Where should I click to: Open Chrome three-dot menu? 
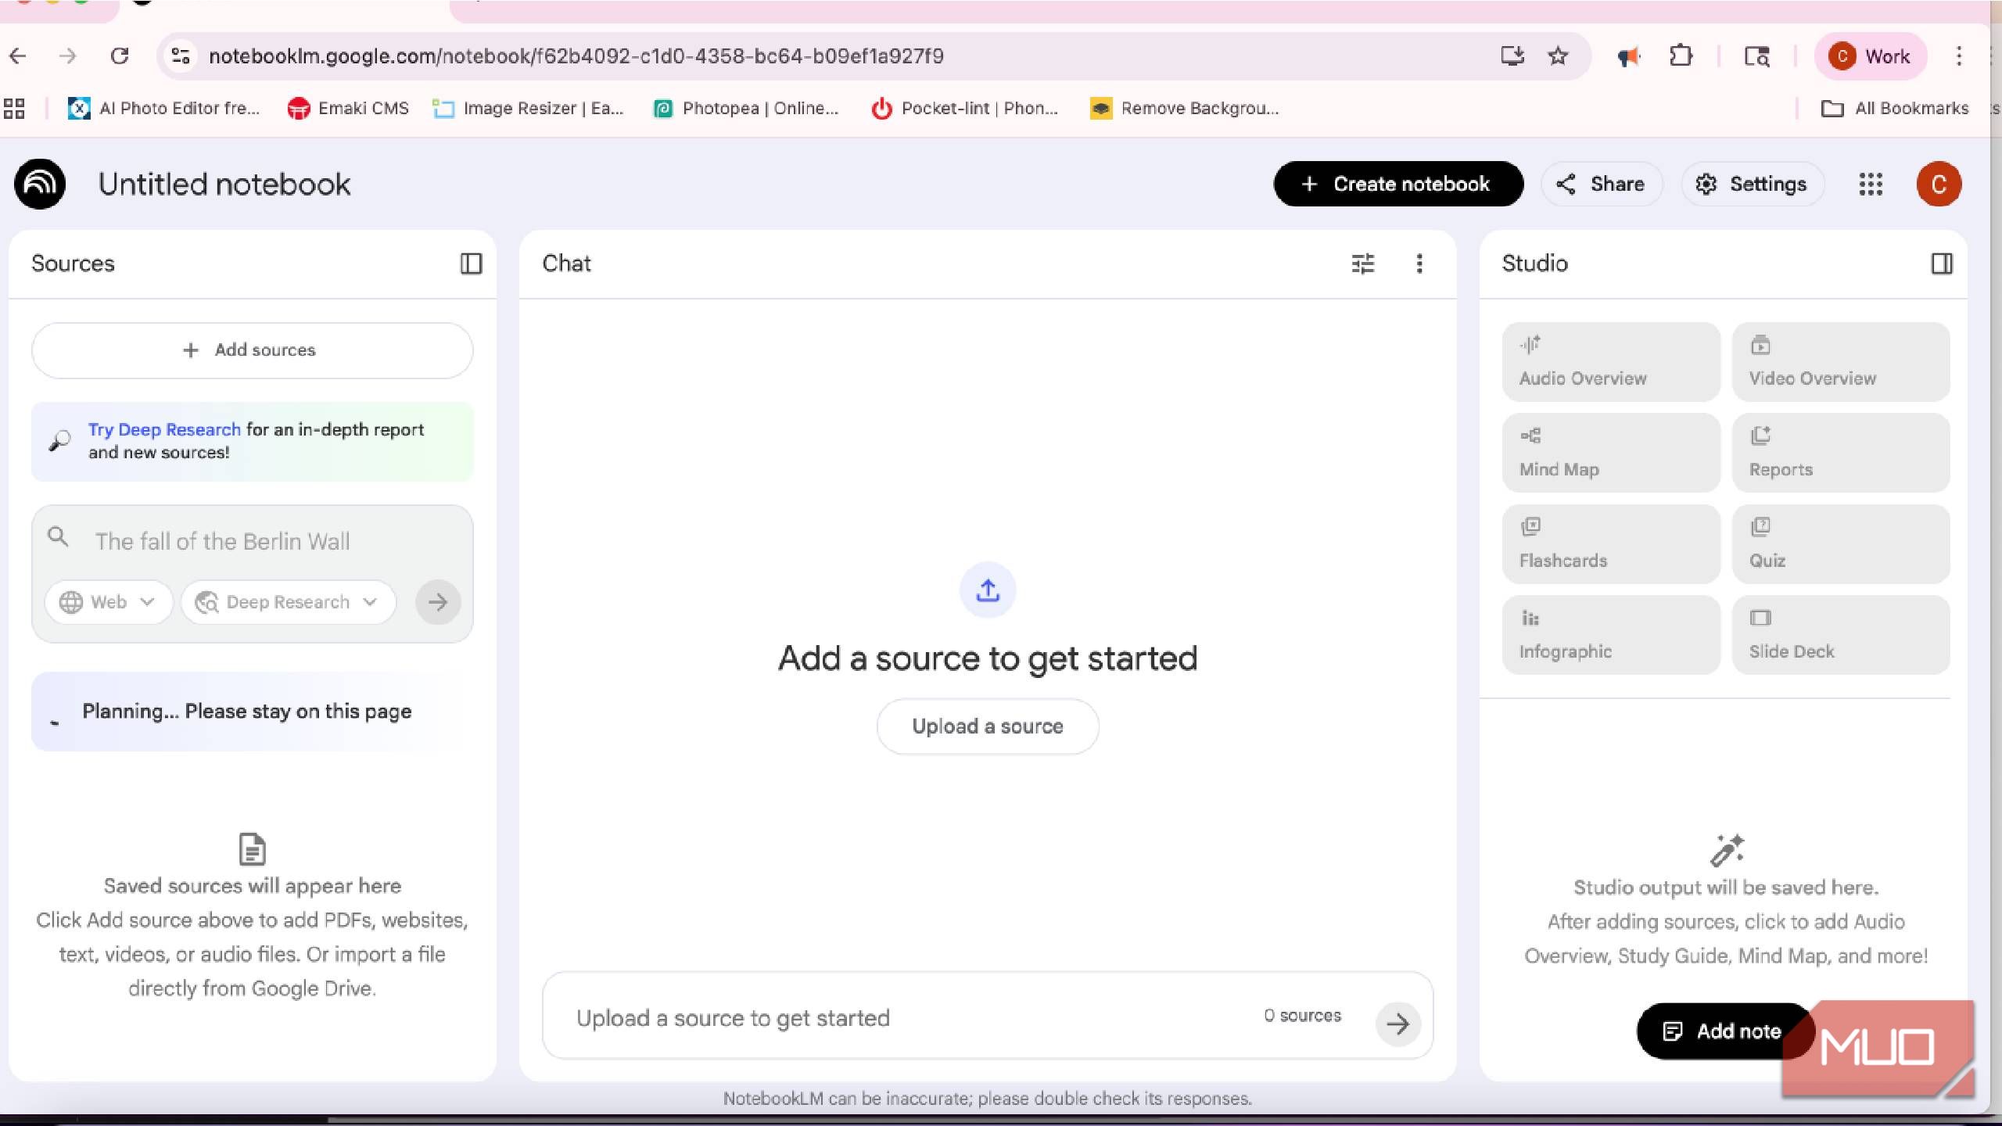coord(1959,56)
